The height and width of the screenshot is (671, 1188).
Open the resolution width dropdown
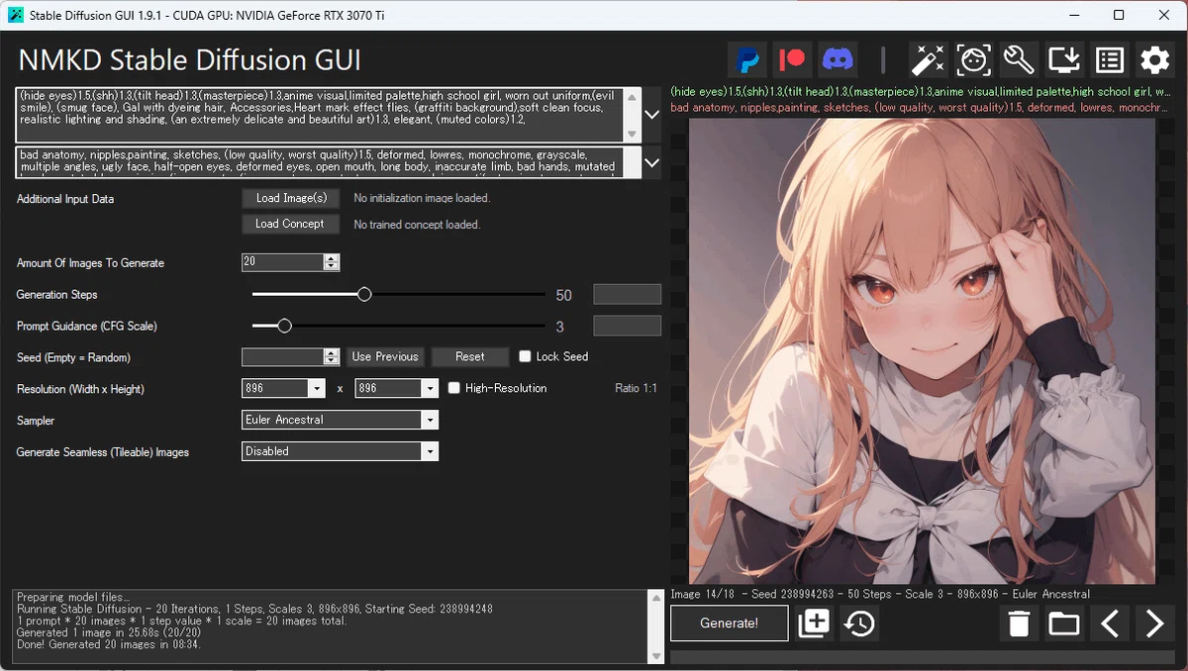(x=317, y=389)
